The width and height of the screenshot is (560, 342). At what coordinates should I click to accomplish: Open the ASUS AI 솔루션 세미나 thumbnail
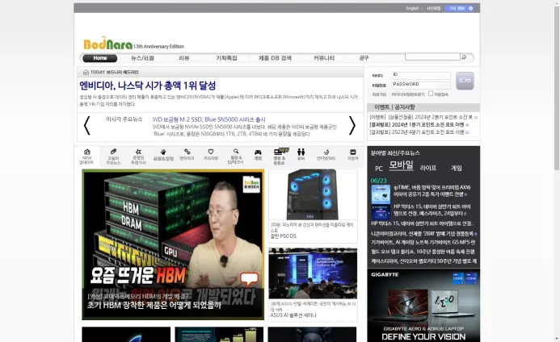pos(313,273)
